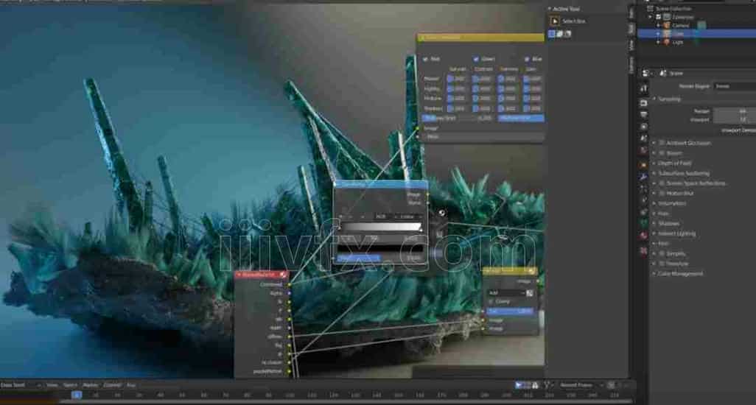Click the Render Layers node render icon

point(283,275)
